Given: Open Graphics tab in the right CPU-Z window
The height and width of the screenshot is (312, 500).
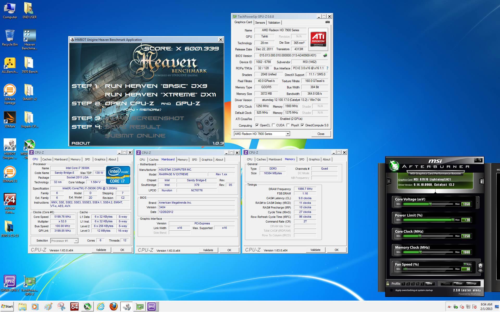Looking at the screenshot, I should click(x=314, y=159).
